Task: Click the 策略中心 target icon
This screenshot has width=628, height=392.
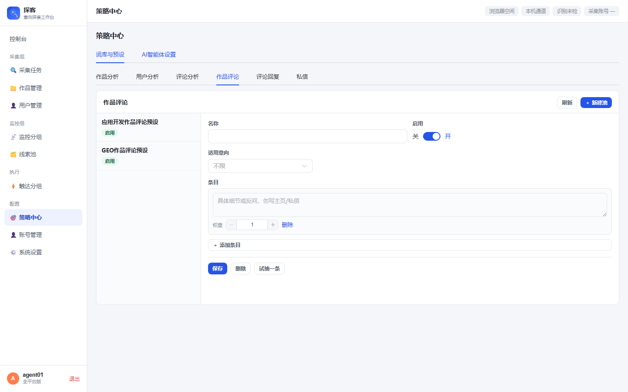Action: pos(13,217)
